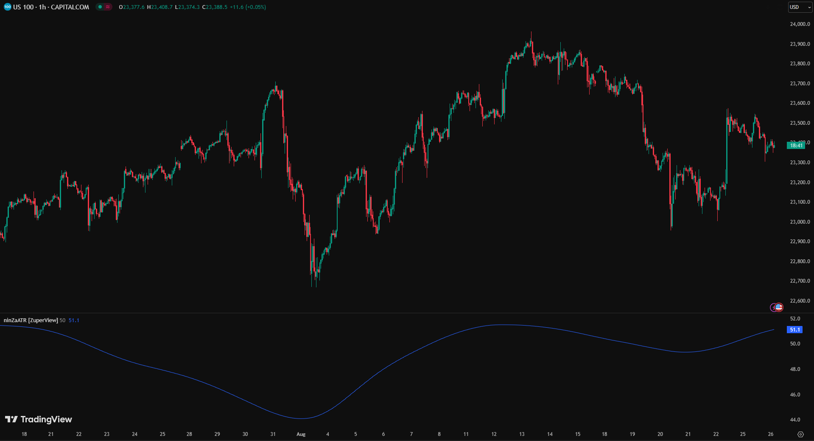
Task: Click the 44.0 label on indicator scale
Action: (x=795, y=420)
